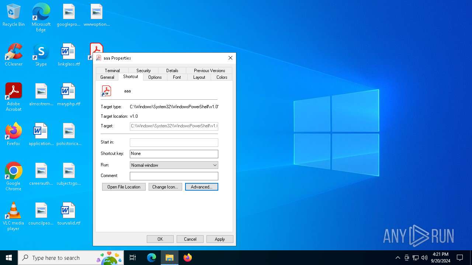Click the Change Icon button
The width and height of the screenshot is (472, 265).
point(165,187)
